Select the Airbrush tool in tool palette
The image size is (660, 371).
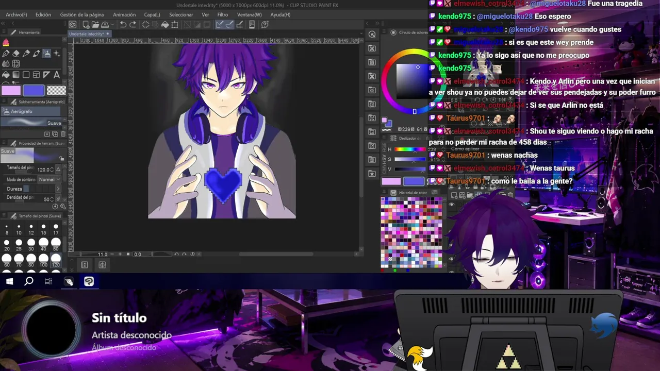pyautogui.click(x=46, y=54)
